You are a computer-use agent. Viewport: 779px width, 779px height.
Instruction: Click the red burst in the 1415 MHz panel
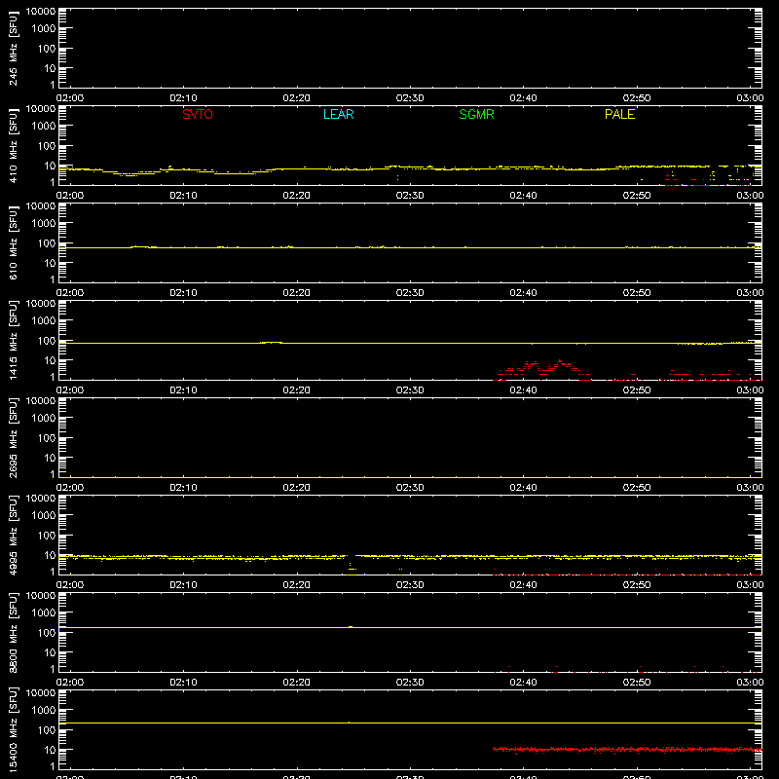(541, 369)
